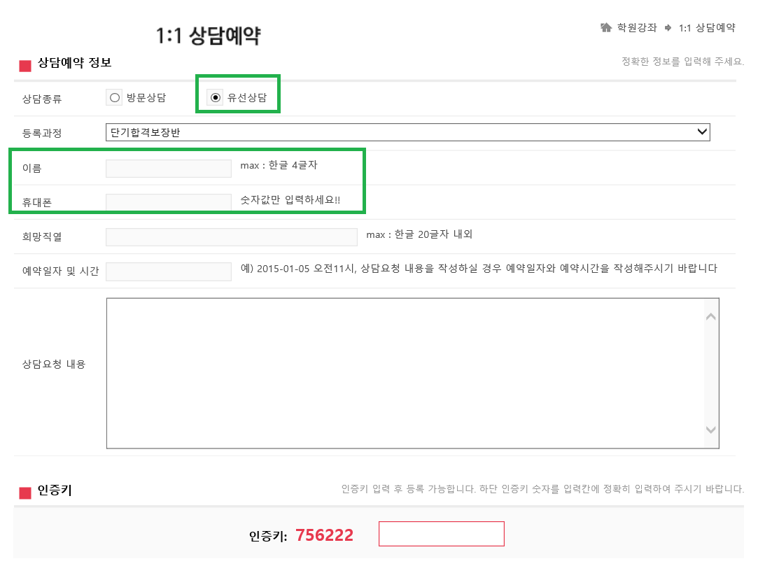Click the breadcrumb arrow icon after 학원강좌
772x566 pixels.
[x=668, y=28]
